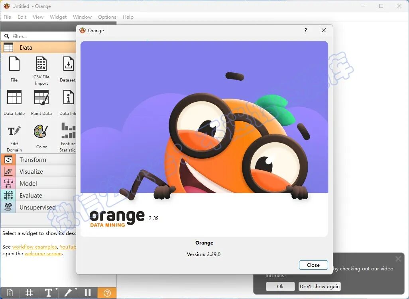Click the workflow info icon in bottom toolbar
The width and height of the screenshot is (409, 299).
pos(10,293)
